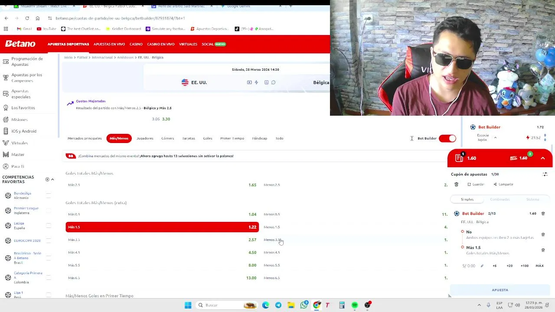Select enhanced odds 3.30 Bélgica y Más 2.5

[166, 119]
